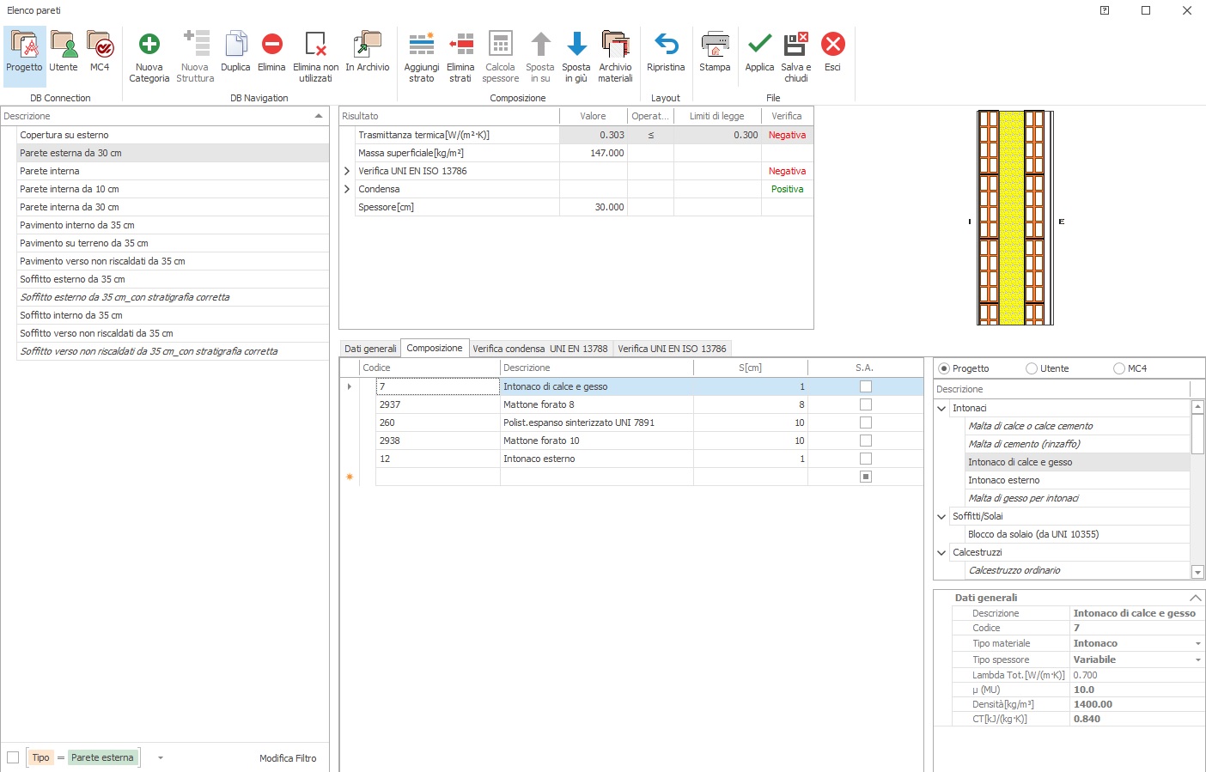Select the MC4 radio button

1119,368
